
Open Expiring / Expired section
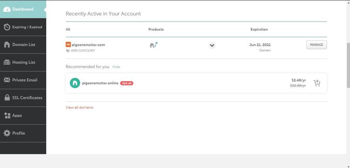(x=23, y=27)
